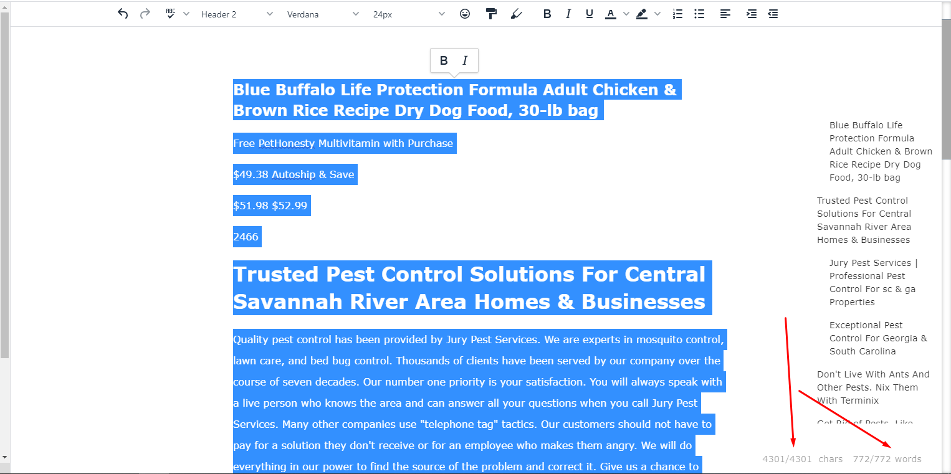Open the Header 2 style dropdown
951x474 pixels.
click(237, 14)
